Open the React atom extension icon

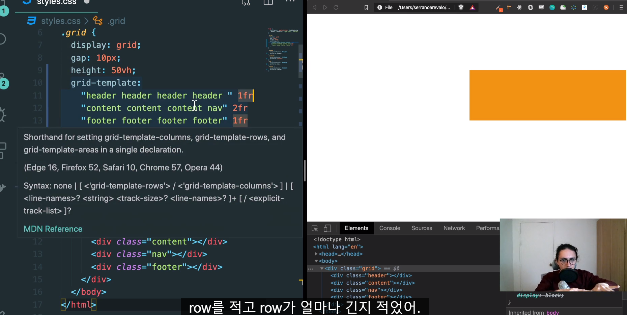[520, 7]
